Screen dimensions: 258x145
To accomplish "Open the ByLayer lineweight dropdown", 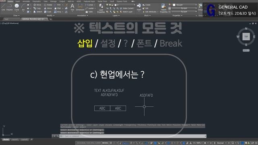I will coord(184,8).
